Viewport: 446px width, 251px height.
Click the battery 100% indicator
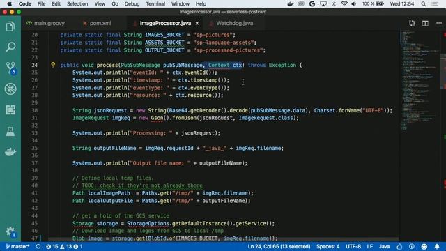[373, 3]
